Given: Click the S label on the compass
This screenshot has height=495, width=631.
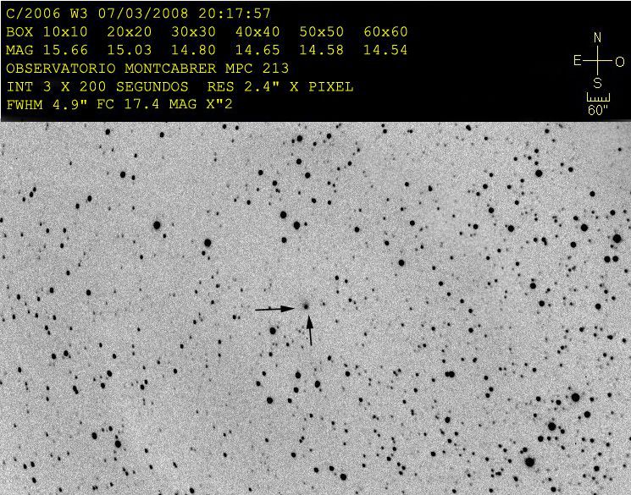Looking at the screenshot, I should click(x=598, y=83).
